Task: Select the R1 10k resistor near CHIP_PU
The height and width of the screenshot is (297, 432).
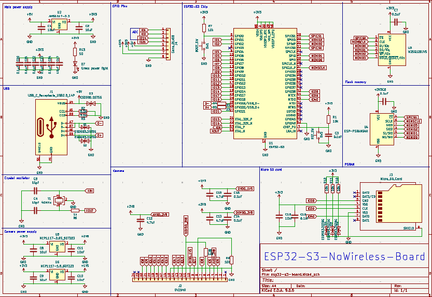Action: pyautogui.click(x=328, y=119)
